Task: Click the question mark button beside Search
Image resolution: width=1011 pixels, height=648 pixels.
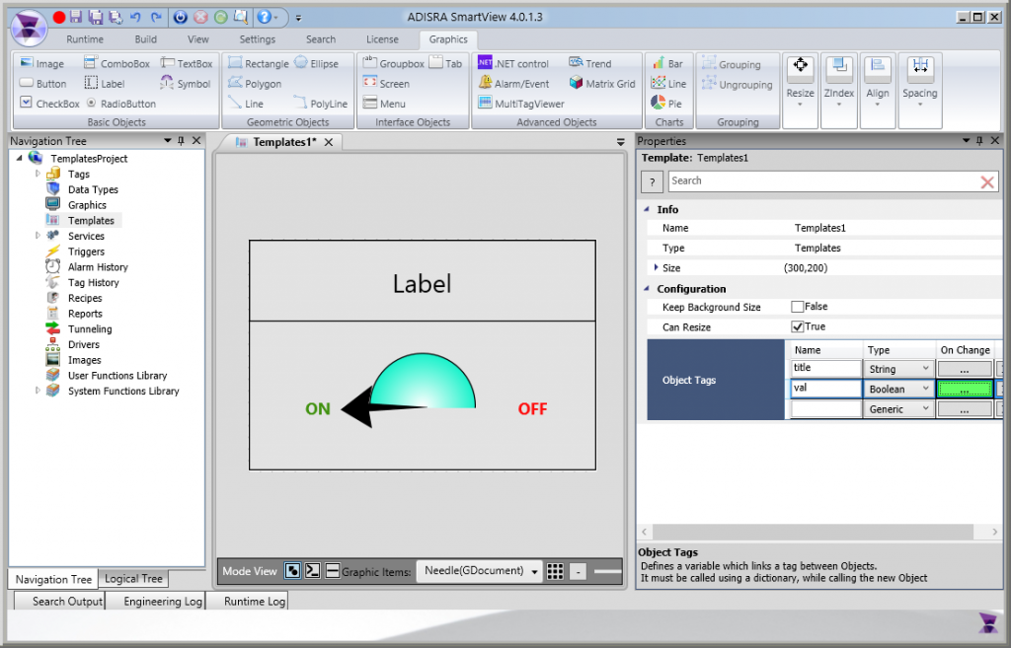Action: [x=653, y=182]
